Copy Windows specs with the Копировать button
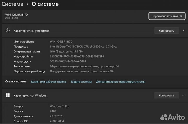Image resolution: width=188 pixels, height=124 pixels. point(166,95)
